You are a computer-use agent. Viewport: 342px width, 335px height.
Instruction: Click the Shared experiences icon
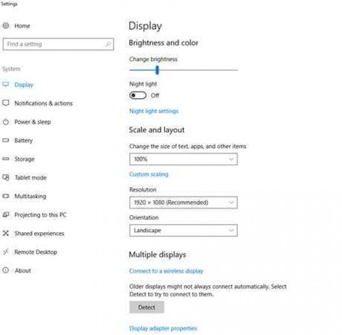tap(6, 233)
